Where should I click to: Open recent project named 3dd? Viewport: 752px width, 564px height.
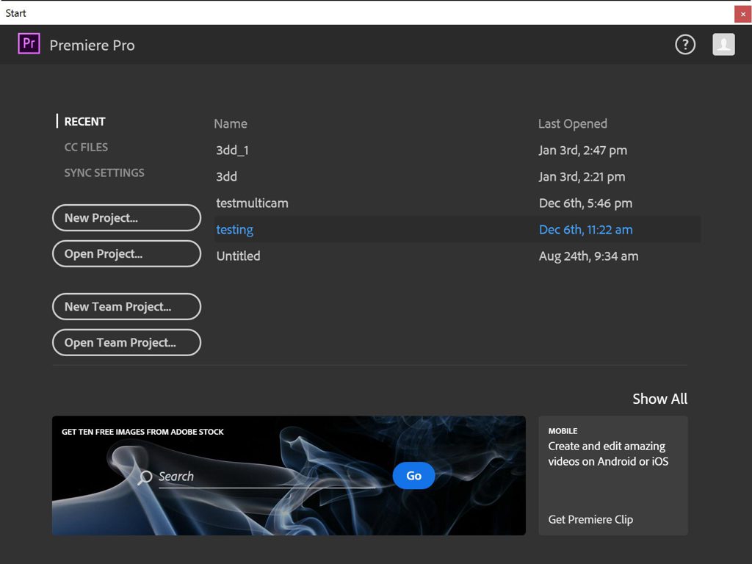coord(226,176)
